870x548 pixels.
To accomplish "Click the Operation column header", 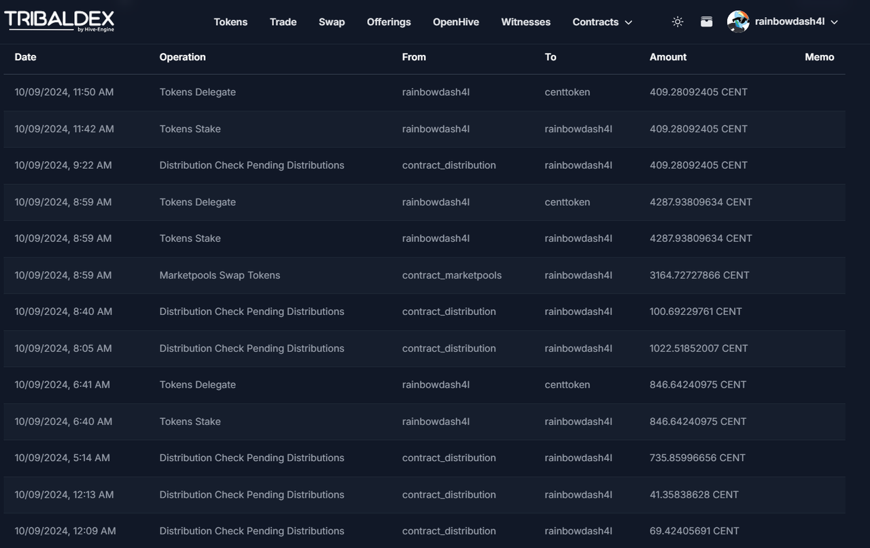I will click(x=182, y=57).
